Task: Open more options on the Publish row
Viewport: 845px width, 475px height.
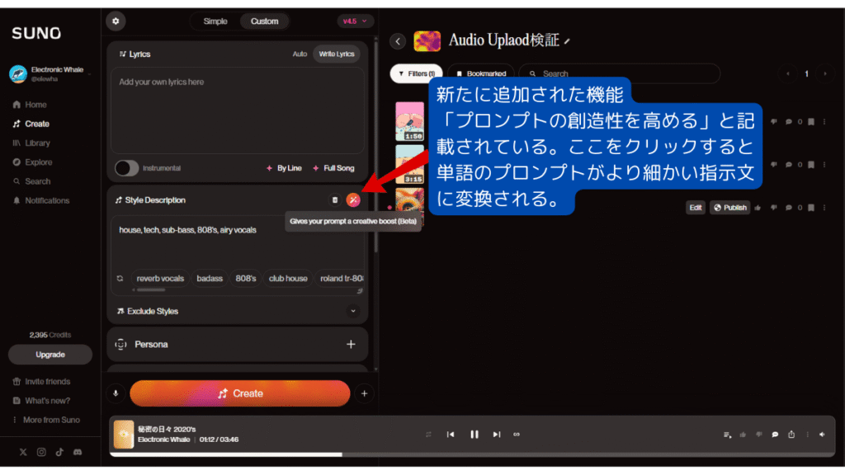Action: coord(824,208)
